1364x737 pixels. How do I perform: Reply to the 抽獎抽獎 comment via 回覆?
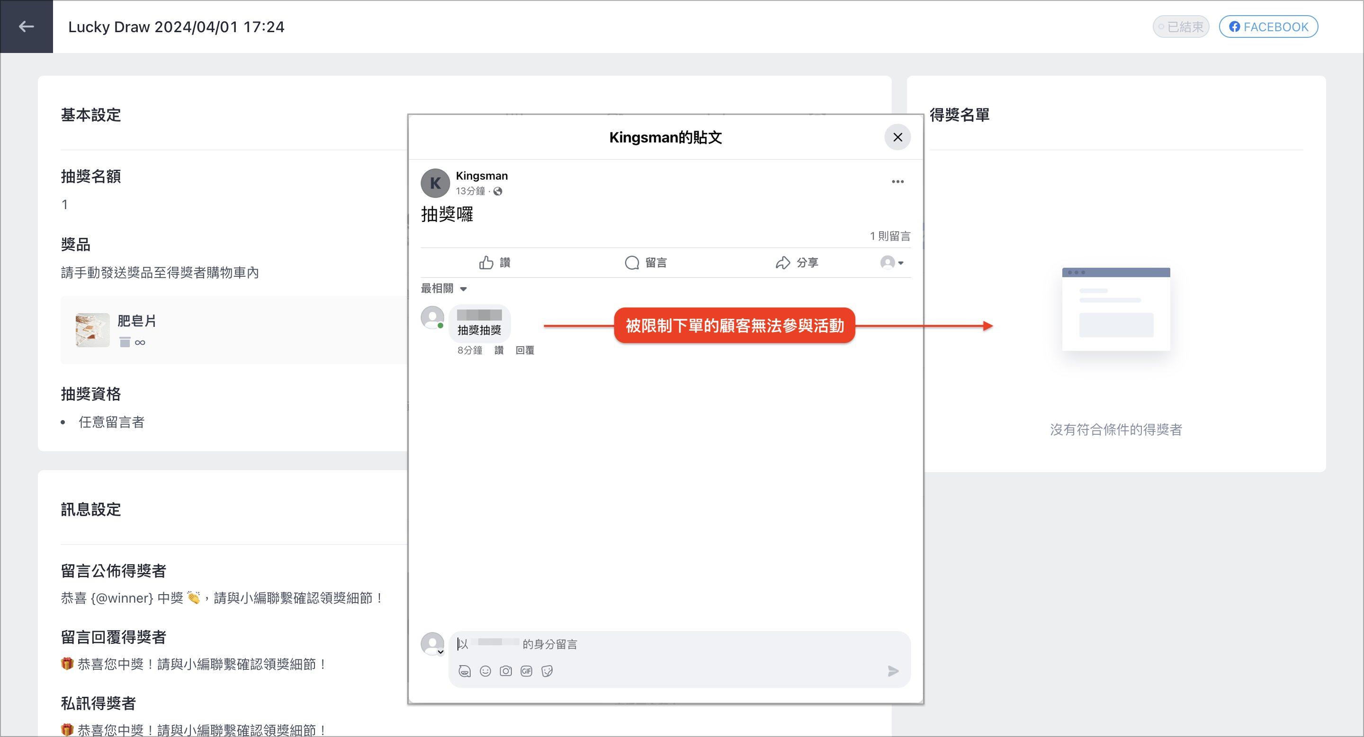[x=524, y=350]
